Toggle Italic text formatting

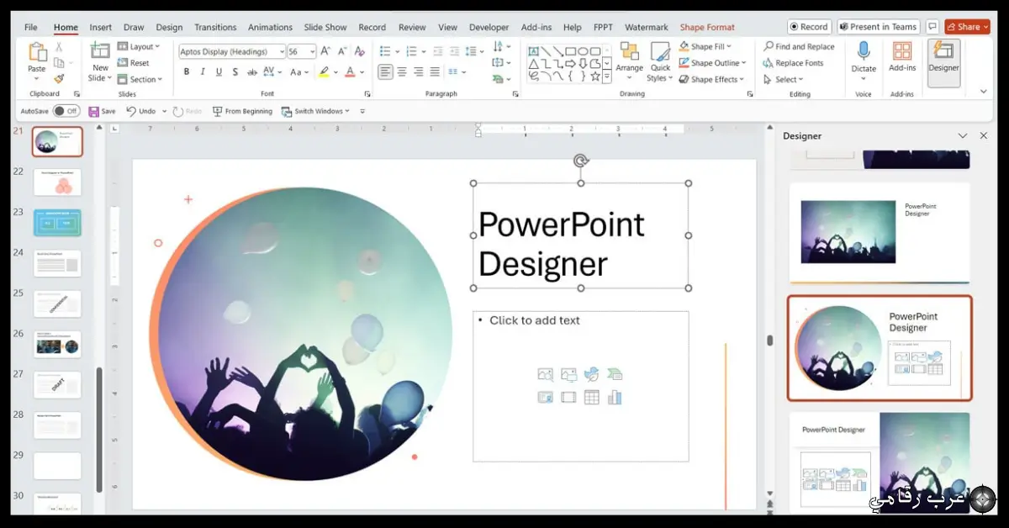(x=203, y=71)
